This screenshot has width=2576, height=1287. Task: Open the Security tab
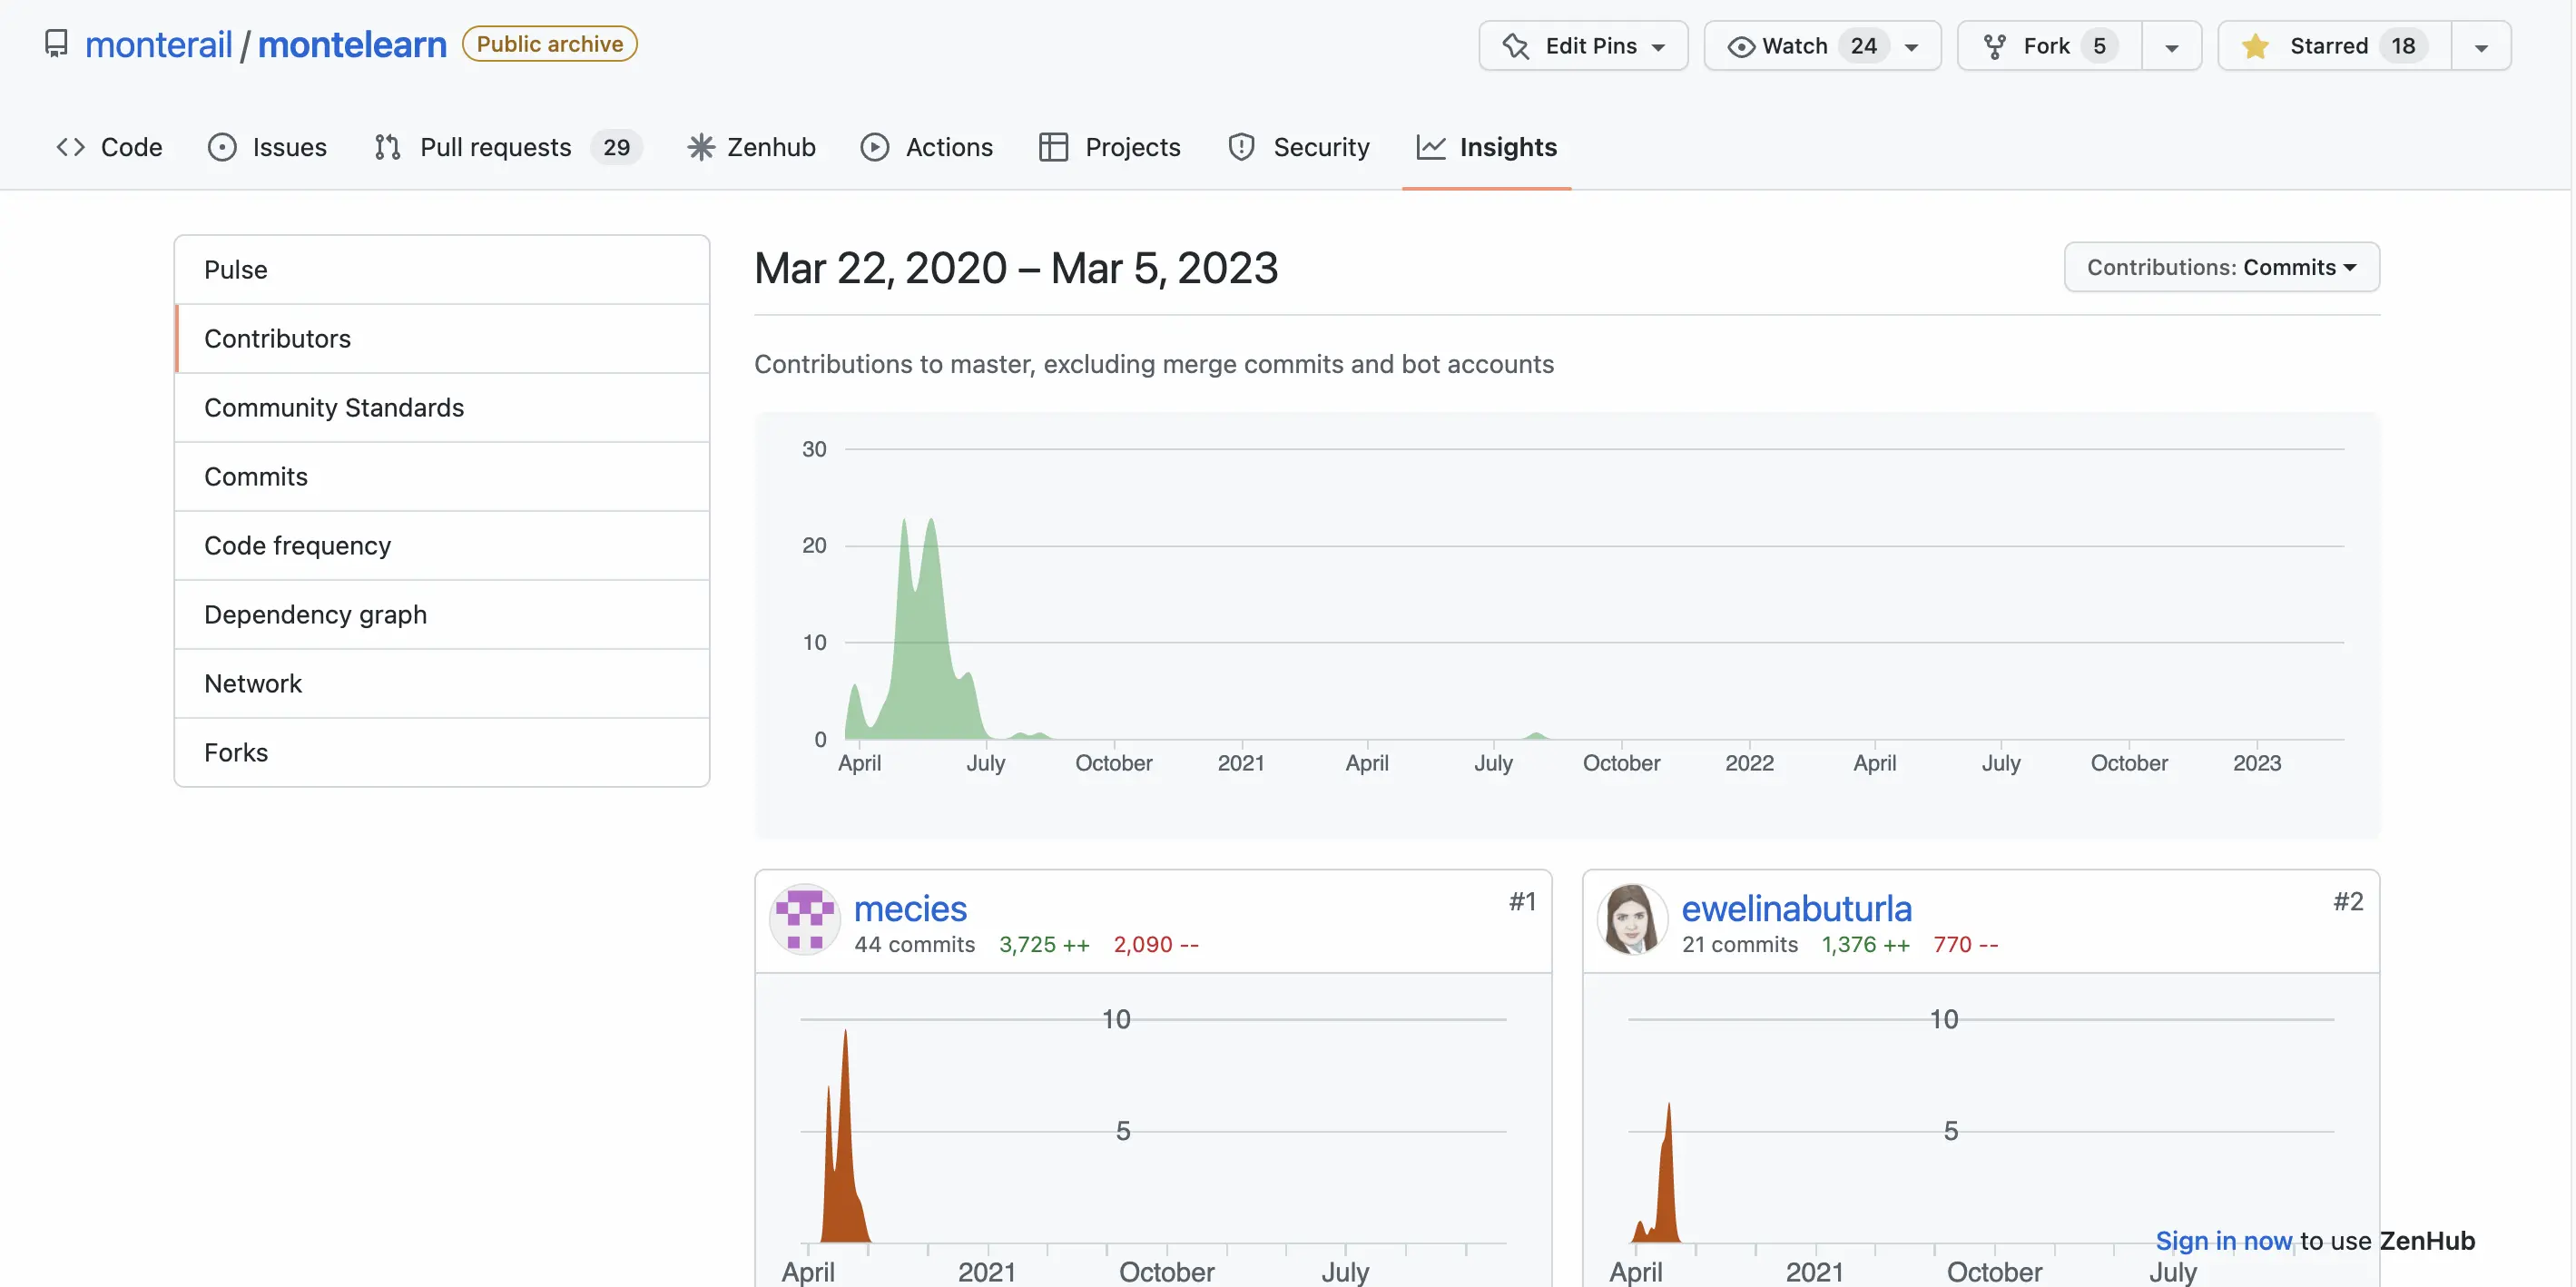[1299, 147]
